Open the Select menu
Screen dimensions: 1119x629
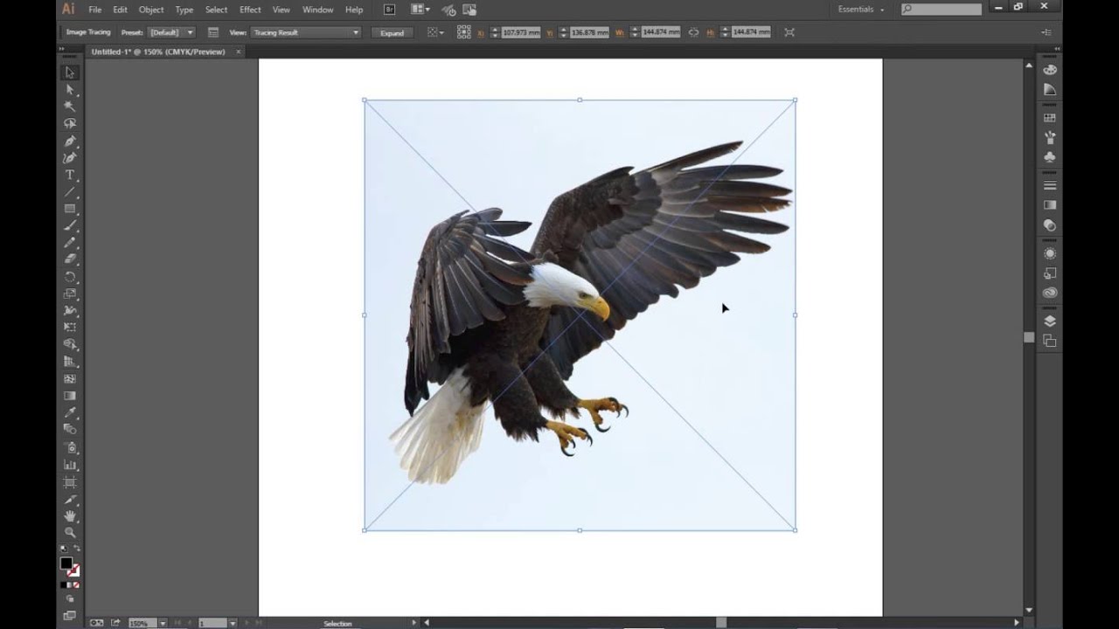[216, 10]
